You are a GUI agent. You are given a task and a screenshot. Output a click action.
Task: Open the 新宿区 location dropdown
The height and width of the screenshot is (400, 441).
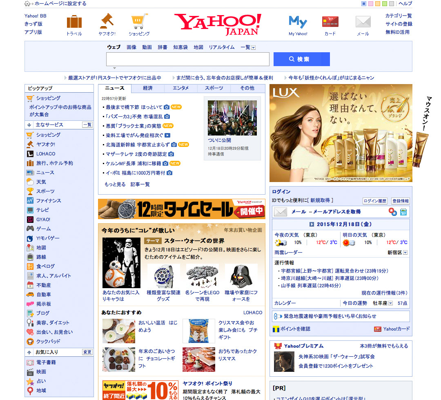(405, 253)
